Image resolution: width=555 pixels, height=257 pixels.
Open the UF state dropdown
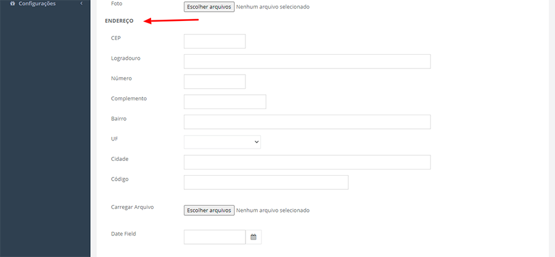point(222,142)
